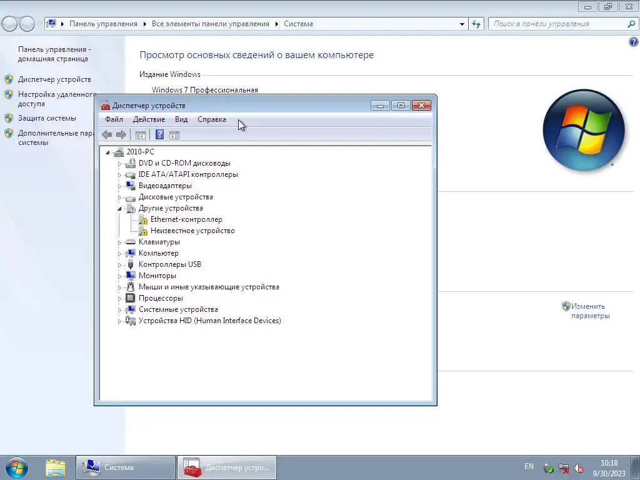Click the Системные устройства icon
Screen dimensions: 640x480
point(131,310)
